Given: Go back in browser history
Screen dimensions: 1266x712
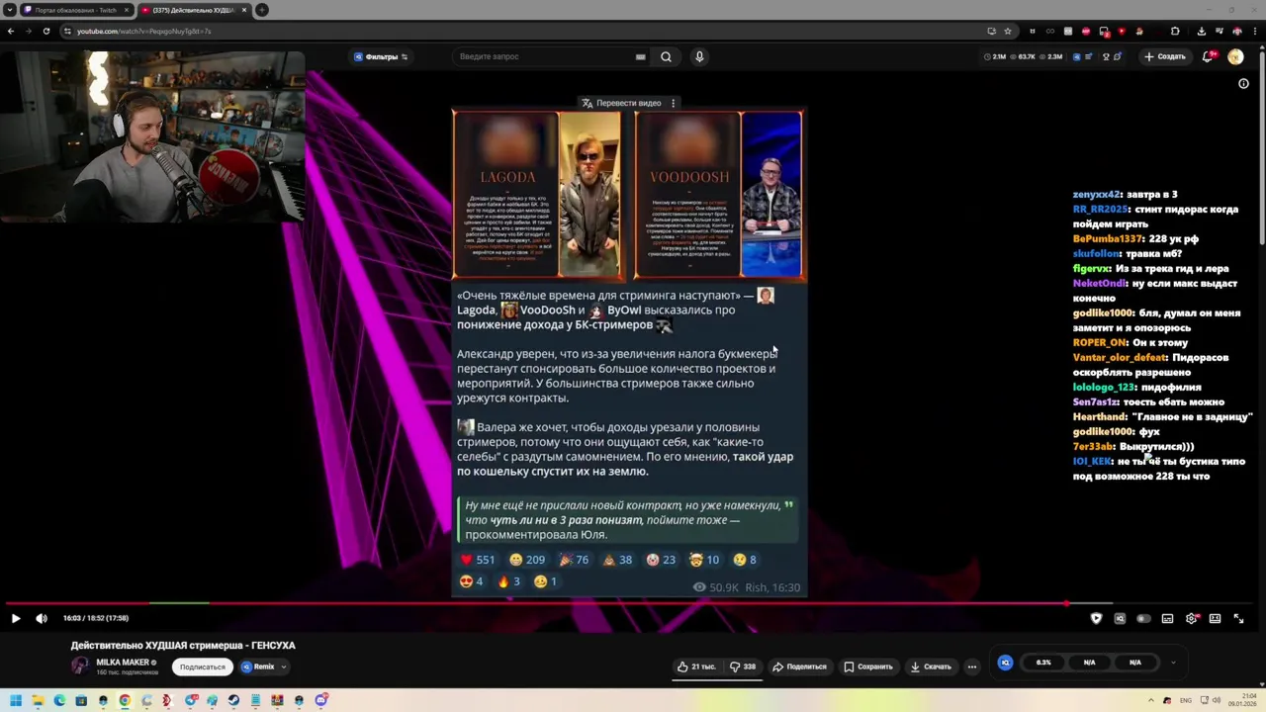Looking at the screenshot, I should click(11, 31).
